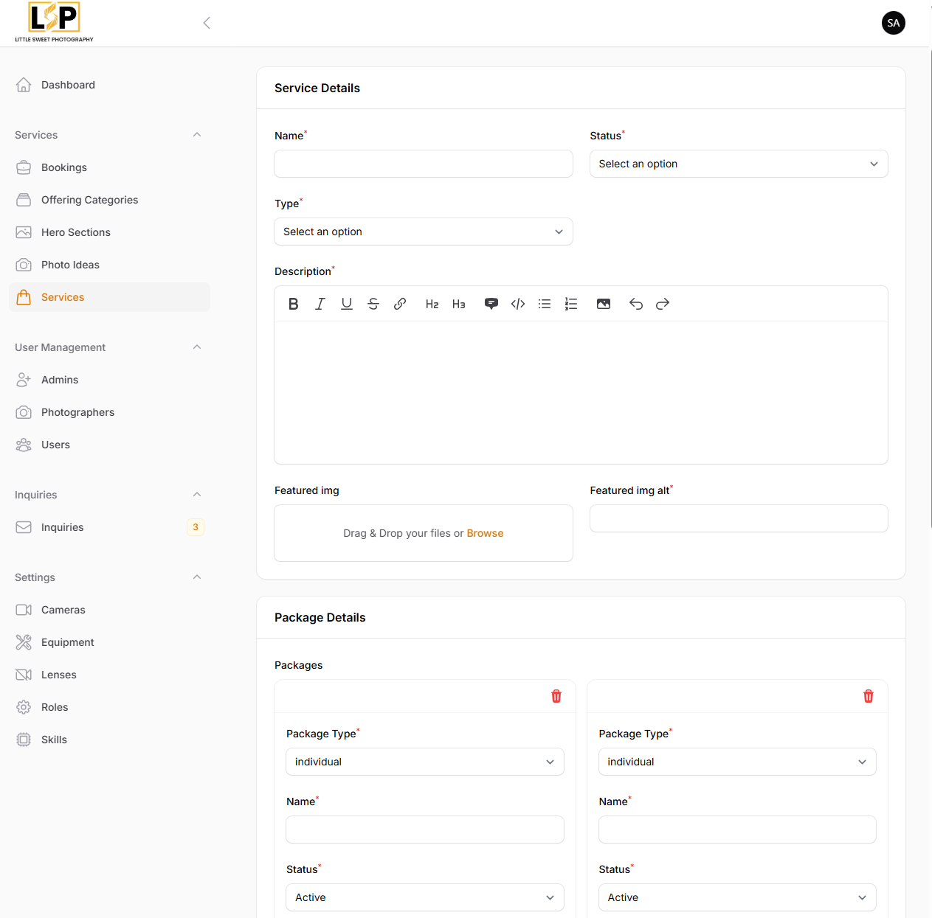Open the service Type dropdown
This screenshot has width=932, height=918.
423,232
